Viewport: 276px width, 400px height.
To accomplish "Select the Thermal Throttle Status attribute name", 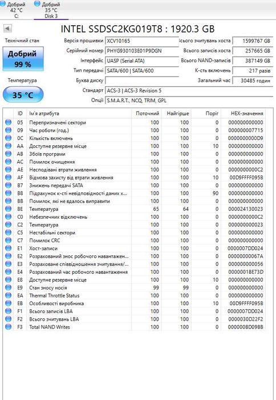I will [54, 295].
